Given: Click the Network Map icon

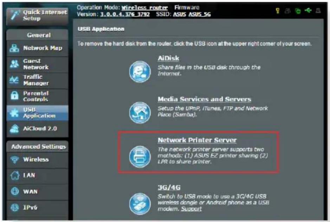Looking at the screenshot, I should [14, 48].
